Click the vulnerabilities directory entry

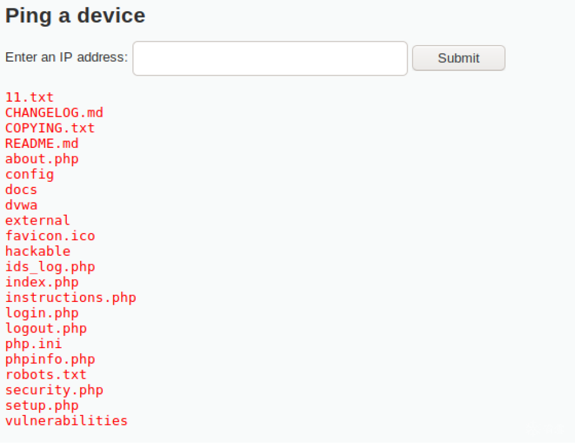click(66, 420)
